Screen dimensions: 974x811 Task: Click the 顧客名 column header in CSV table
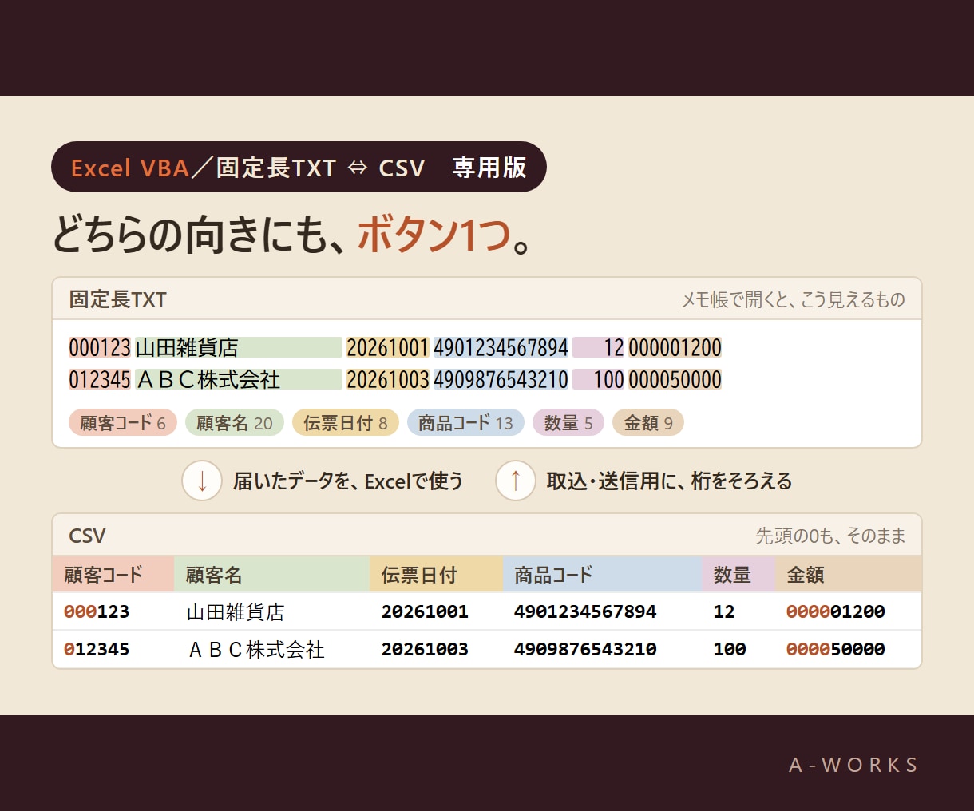pyautogui.click(x=272, y=574)
